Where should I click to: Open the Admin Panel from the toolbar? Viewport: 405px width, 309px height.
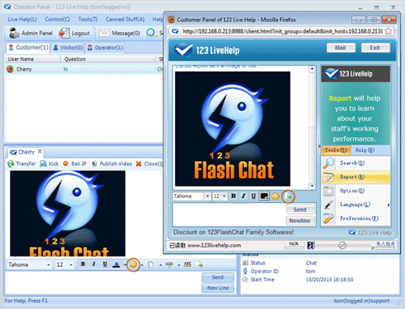click(30, 33)
